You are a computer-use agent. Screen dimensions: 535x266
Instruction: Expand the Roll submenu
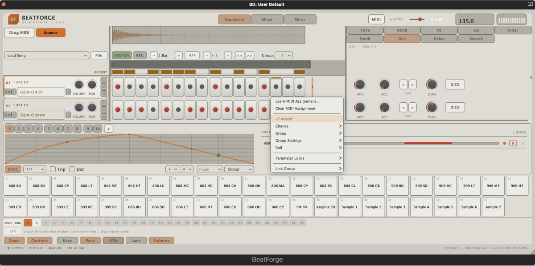click(x=307, y=148)
